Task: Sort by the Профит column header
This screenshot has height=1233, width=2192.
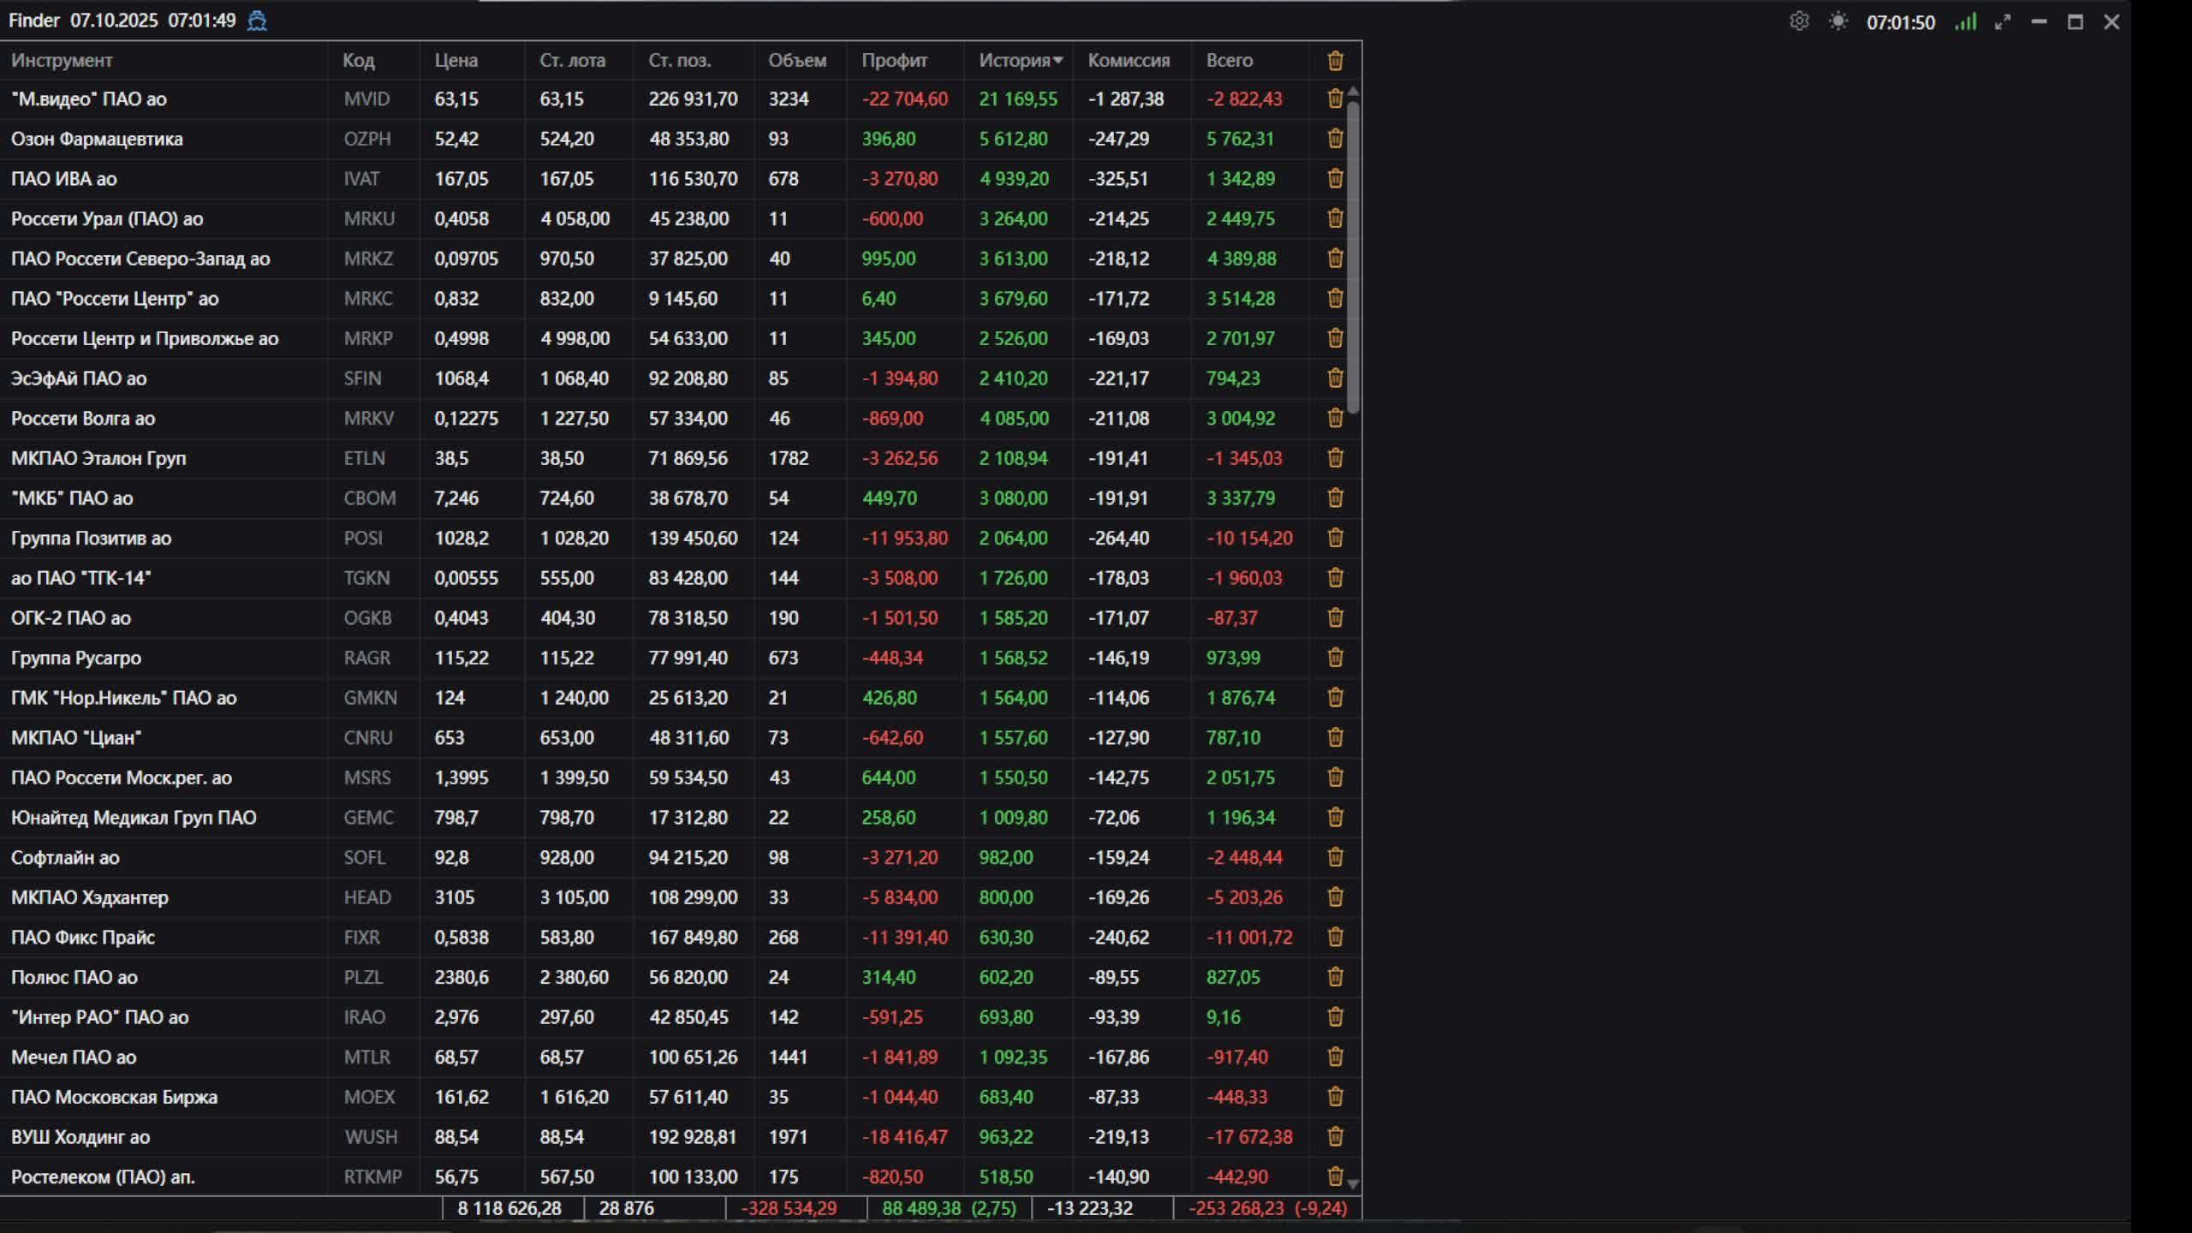Action: [x=894, y=61]
